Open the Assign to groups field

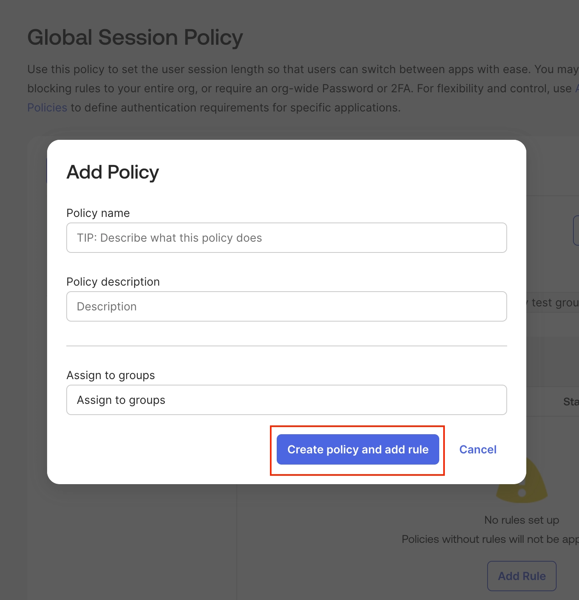286,400
